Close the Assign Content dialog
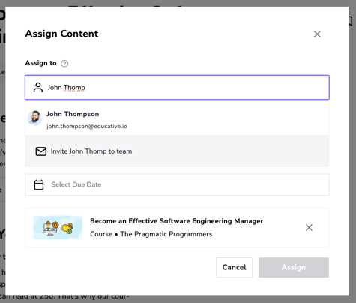This screenshot has width=356, height=303. [317, 34]
